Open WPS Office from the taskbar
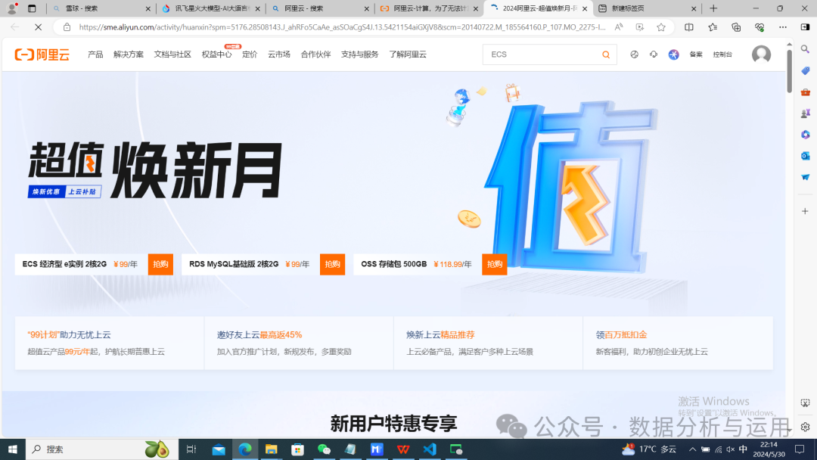 pos(403,449)
